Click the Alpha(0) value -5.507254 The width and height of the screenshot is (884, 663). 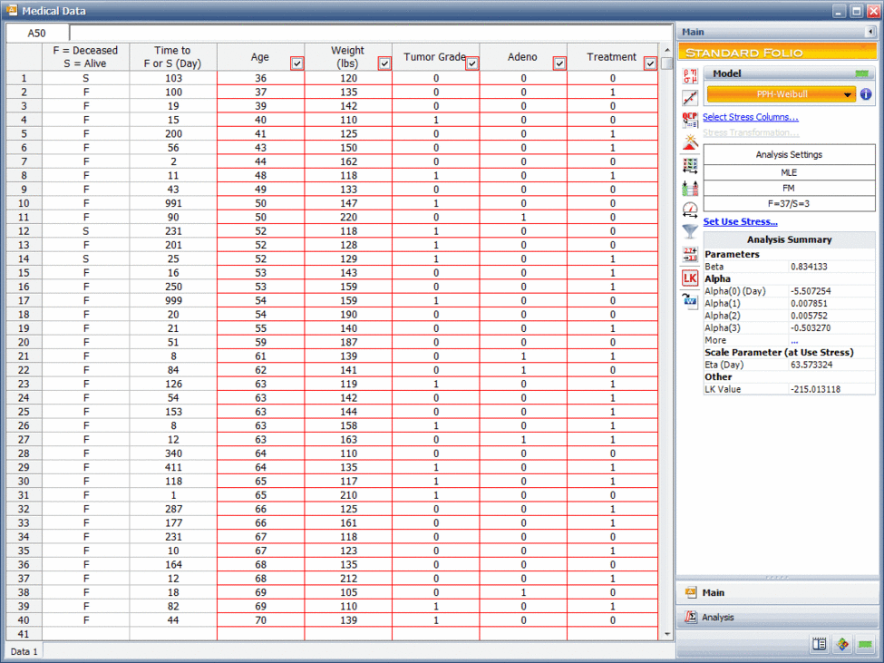(x=811, y=291)
